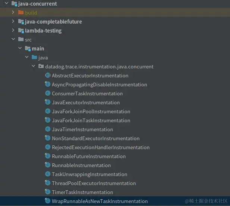Image resolution: width=230 pixels, height=206 pixels.
Task: Collapse the datadog.trace.instrumentation.java.concurrent package
Action: click(34, 66)
